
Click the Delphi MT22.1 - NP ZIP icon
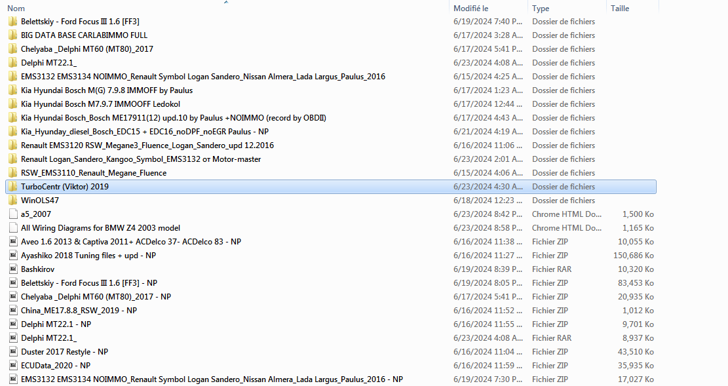point(13,324)
